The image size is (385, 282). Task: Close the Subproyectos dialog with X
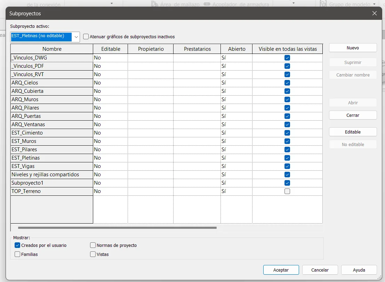point(375,13)
